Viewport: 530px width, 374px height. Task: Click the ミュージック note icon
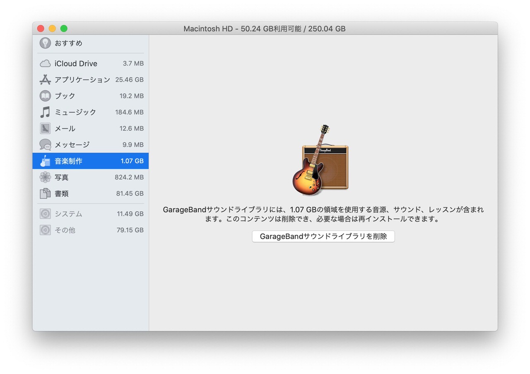click(x=45, y=112)
